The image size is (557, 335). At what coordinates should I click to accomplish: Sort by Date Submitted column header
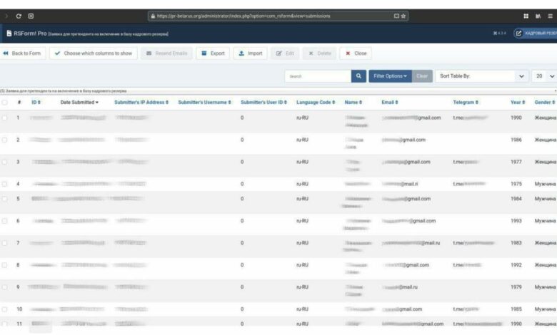[79, 103]
